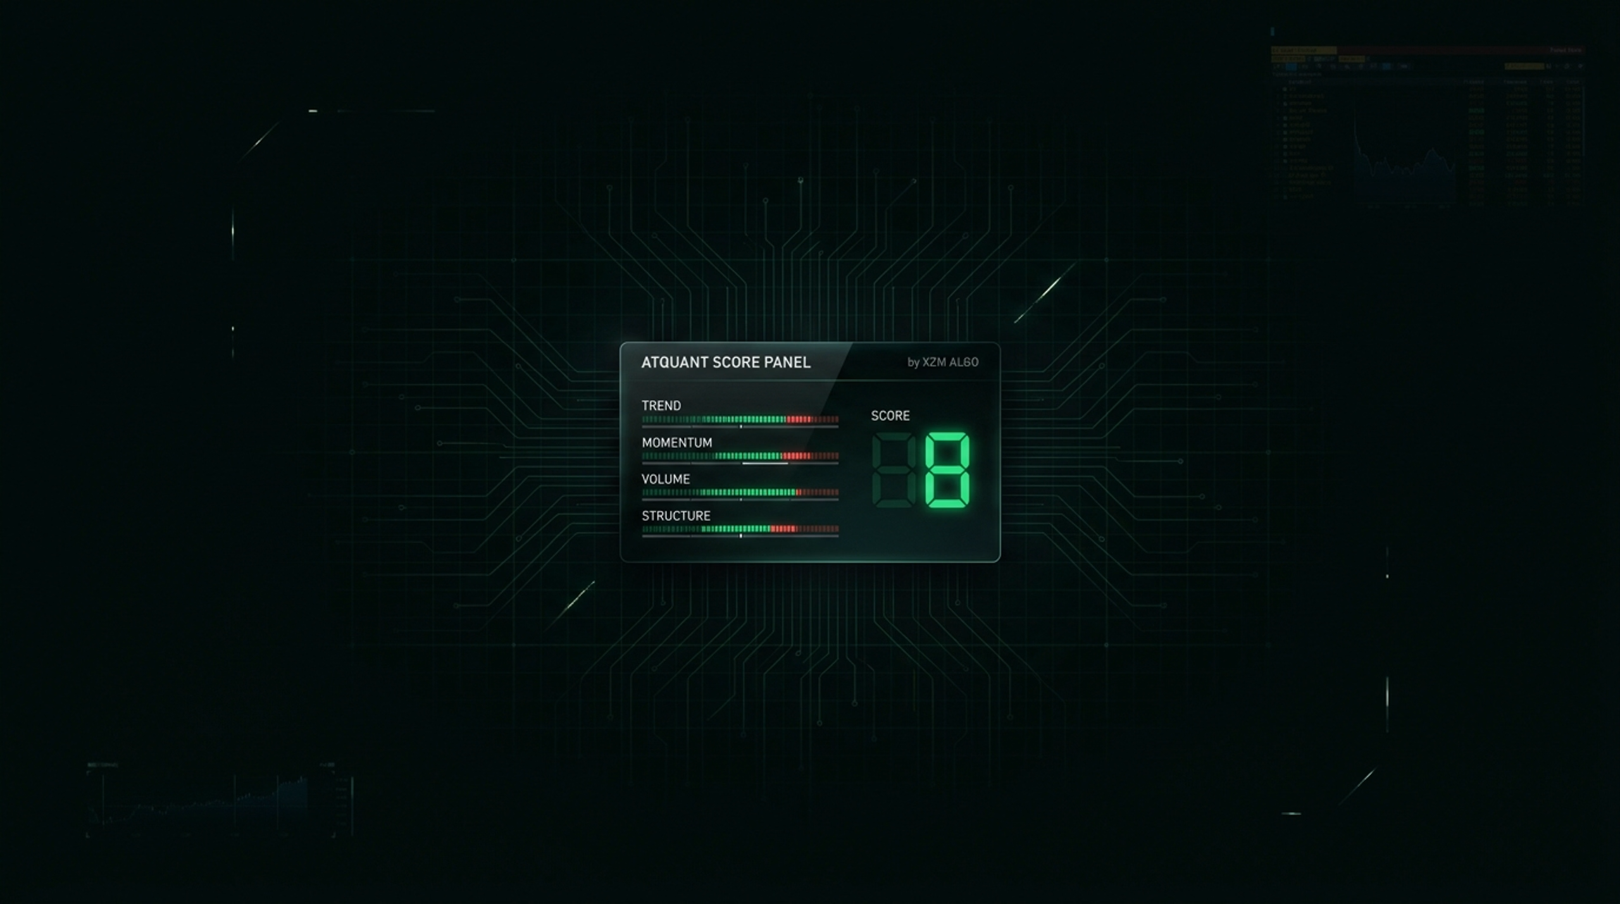Click the VOLUME indicator bar

tap(740, 492)
